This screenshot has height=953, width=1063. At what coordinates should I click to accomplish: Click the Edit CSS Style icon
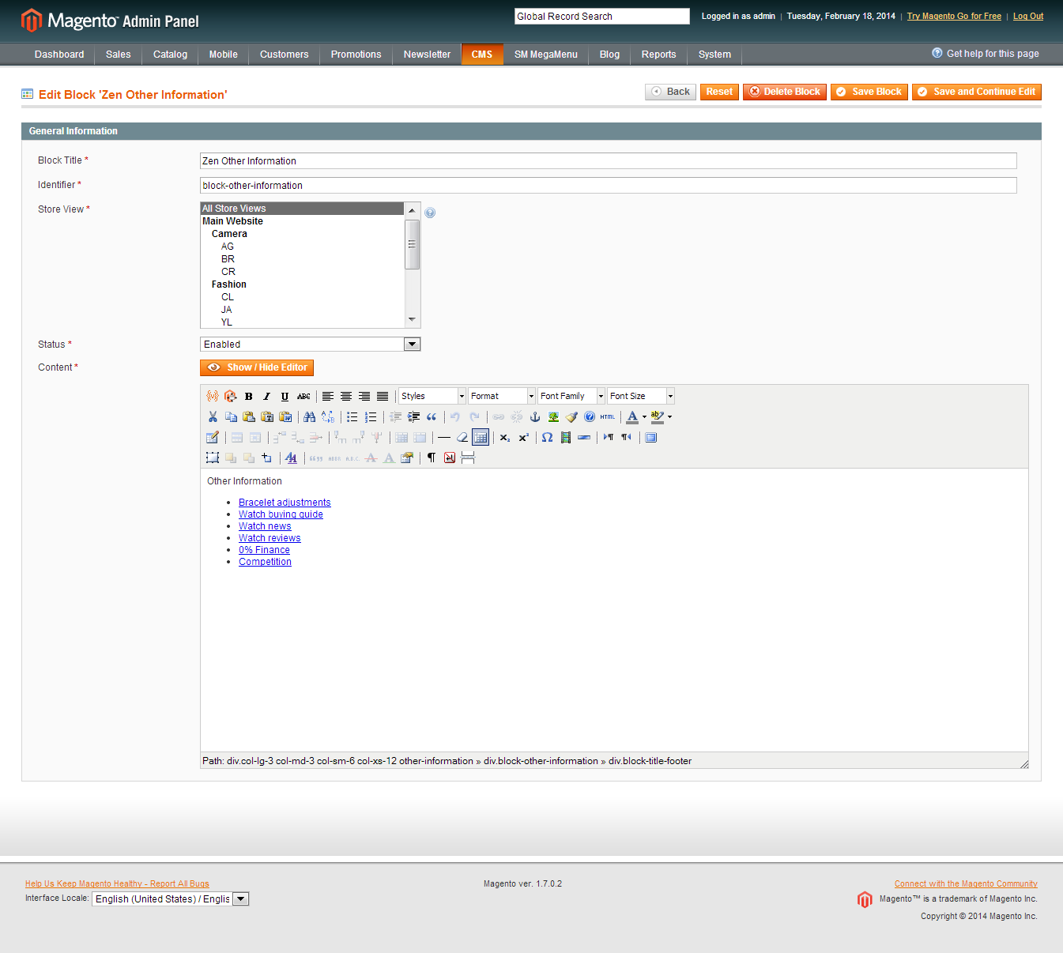pyautogui.click(x=292, y=458)
